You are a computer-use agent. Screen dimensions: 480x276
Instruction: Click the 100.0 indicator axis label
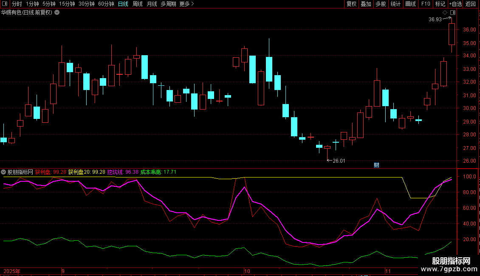coord(469,177)
